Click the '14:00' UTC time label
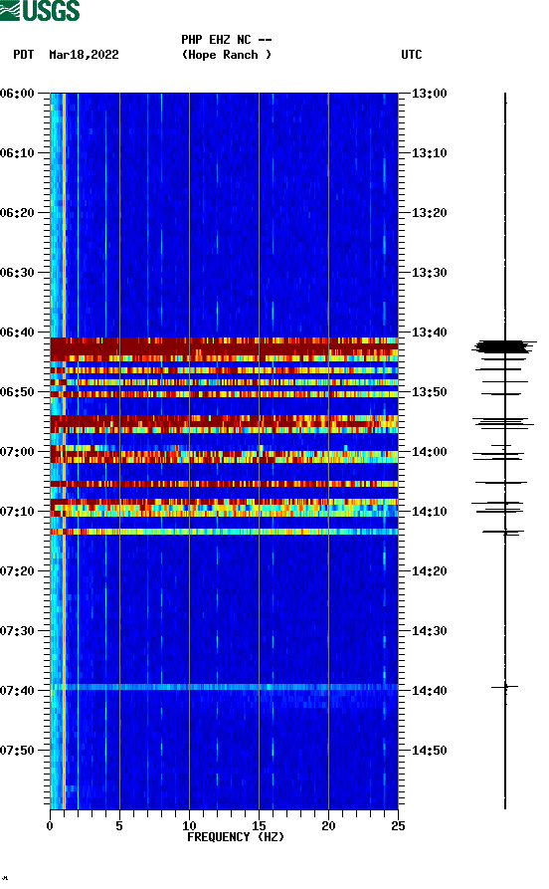The width and height of the screenshot is (549, 889). [x=430, y=452]
